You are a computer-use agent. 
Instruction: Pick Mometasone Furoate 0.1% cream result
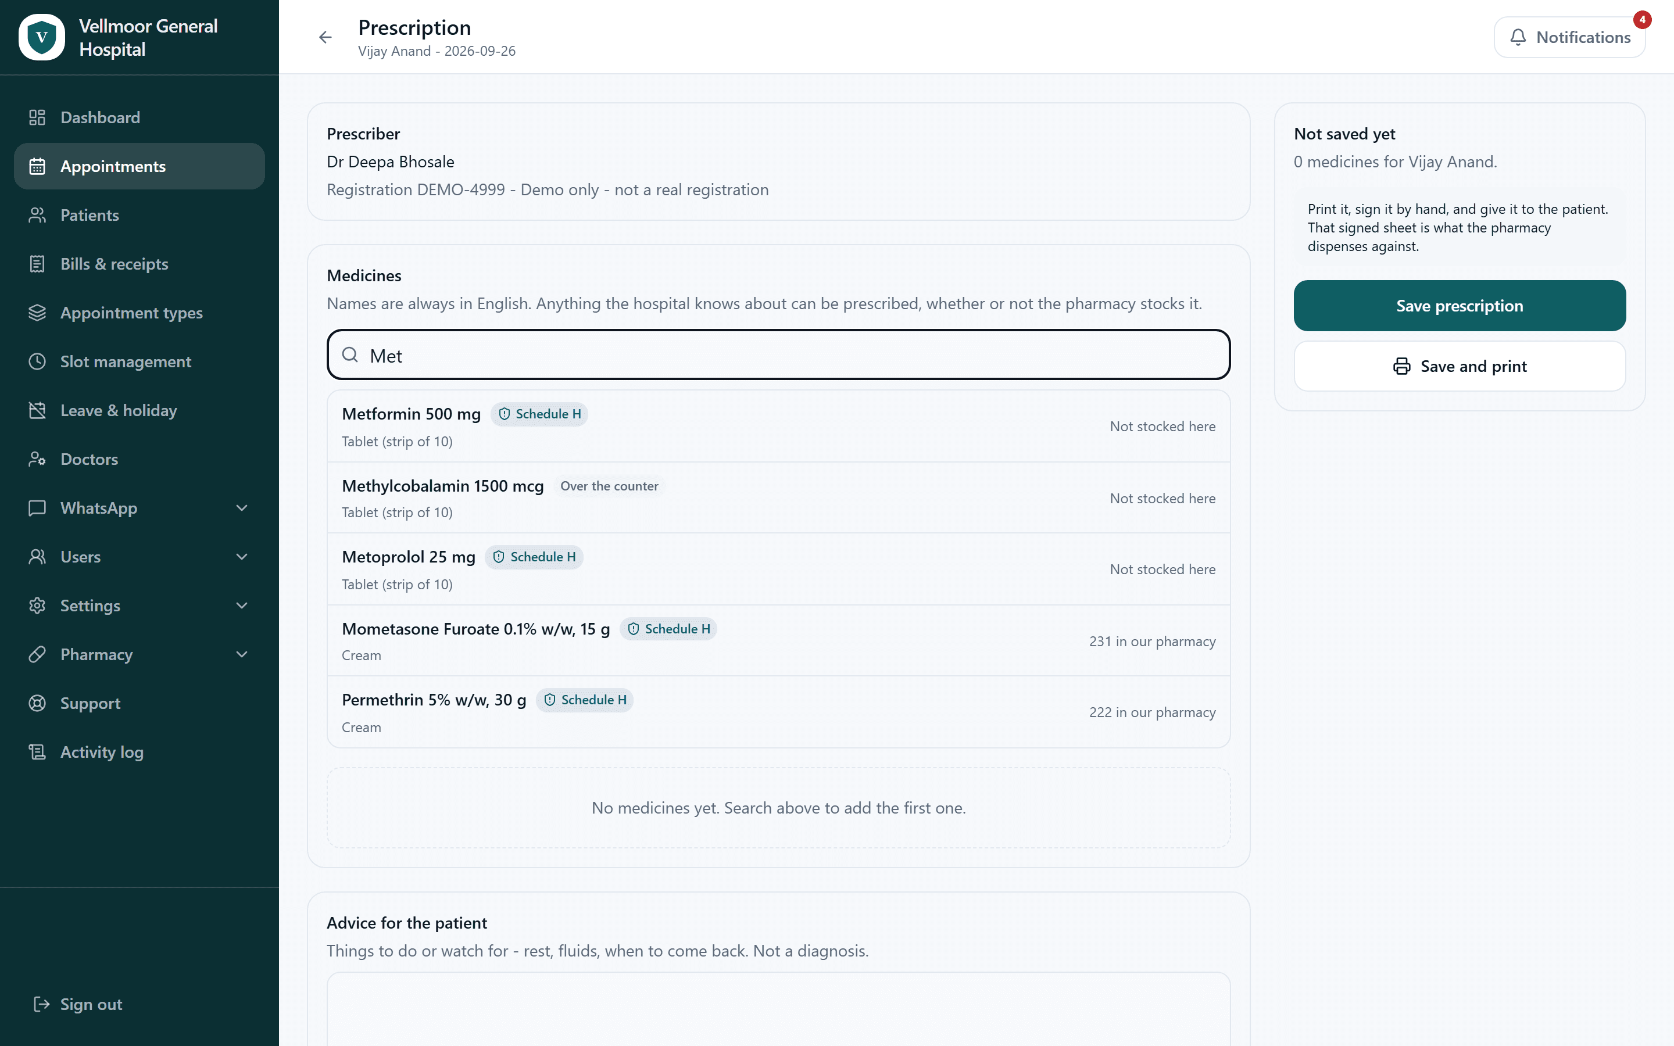click(778, 640)
